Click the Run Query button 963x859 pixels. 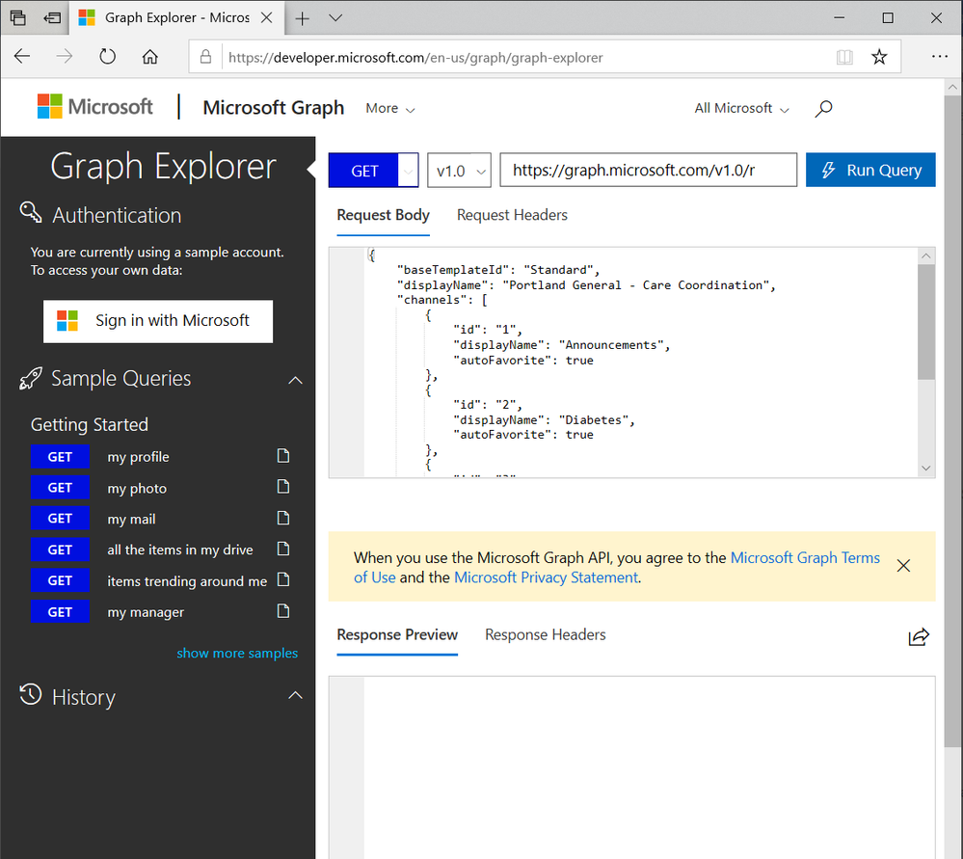(870, 171)
